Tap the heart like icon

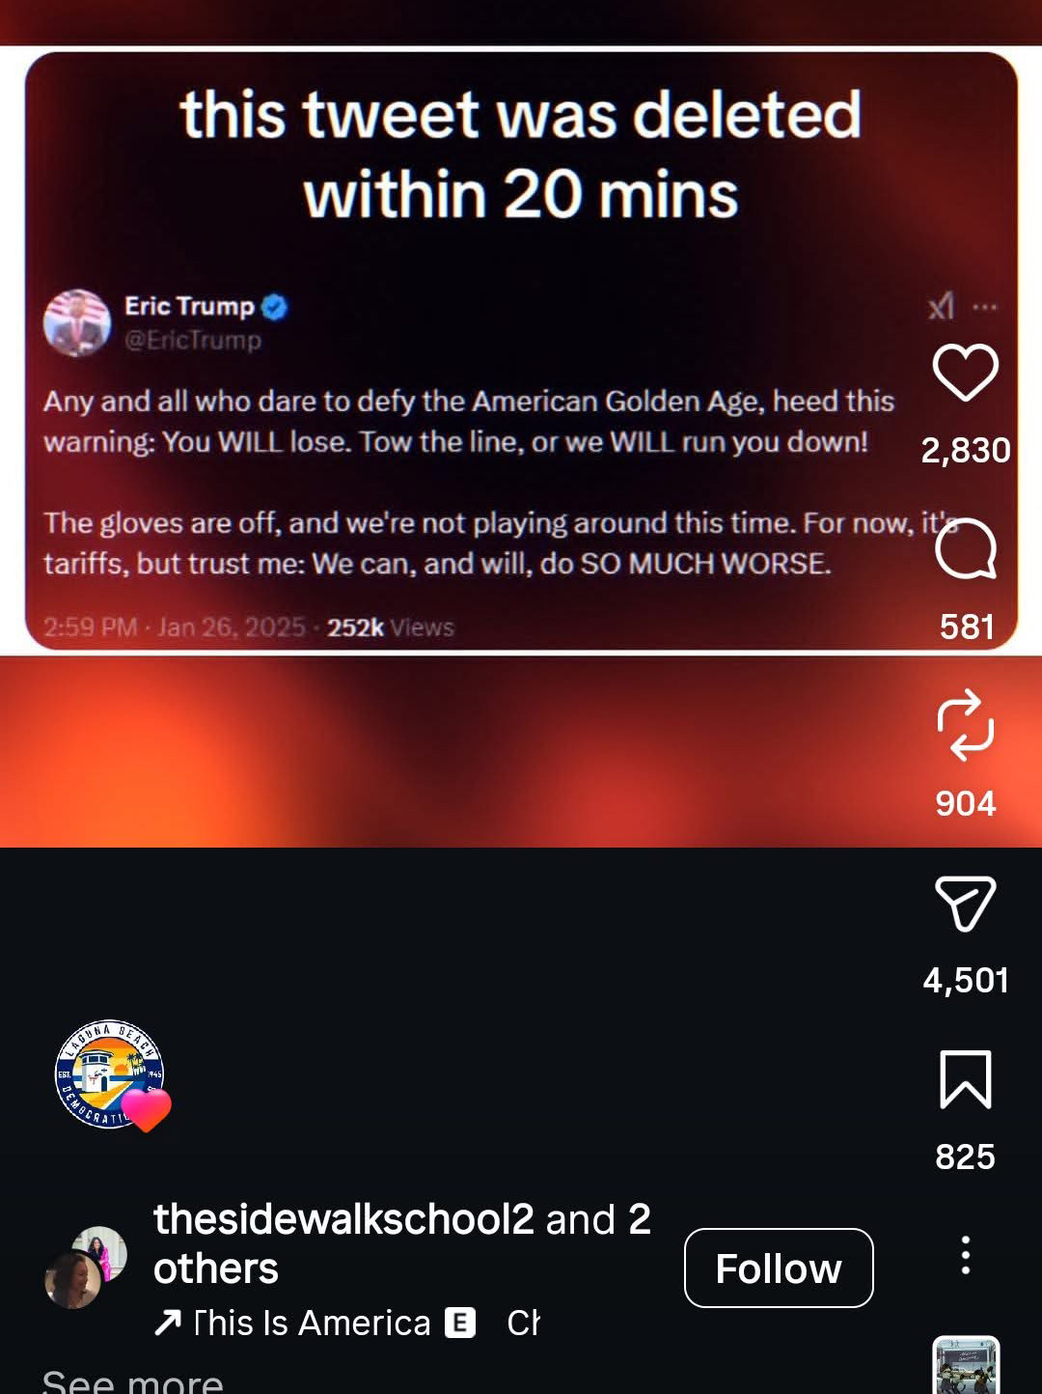coord(965,372)
